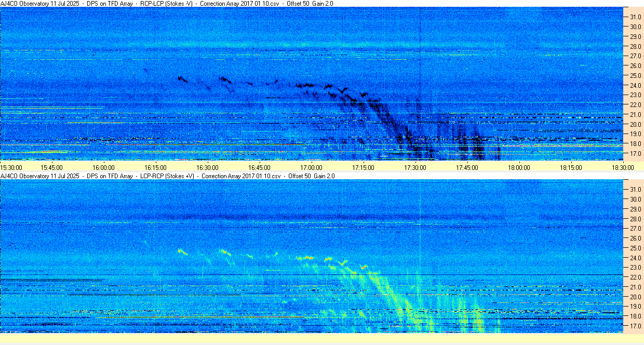
Task: Click 31.0 frequency label in Stokes +V plot
Action: (635, 189)
